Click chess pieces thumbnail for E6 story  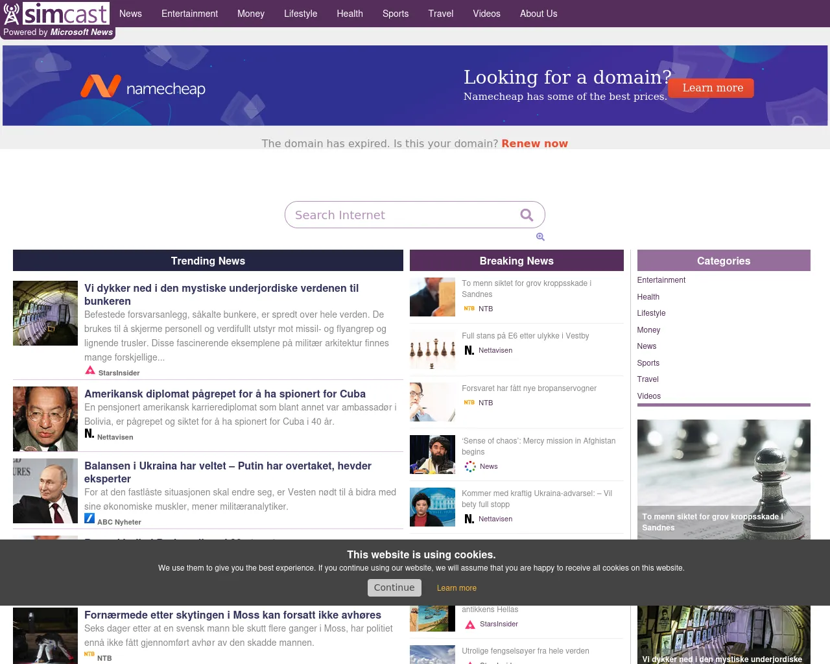[x=433, y=350]
